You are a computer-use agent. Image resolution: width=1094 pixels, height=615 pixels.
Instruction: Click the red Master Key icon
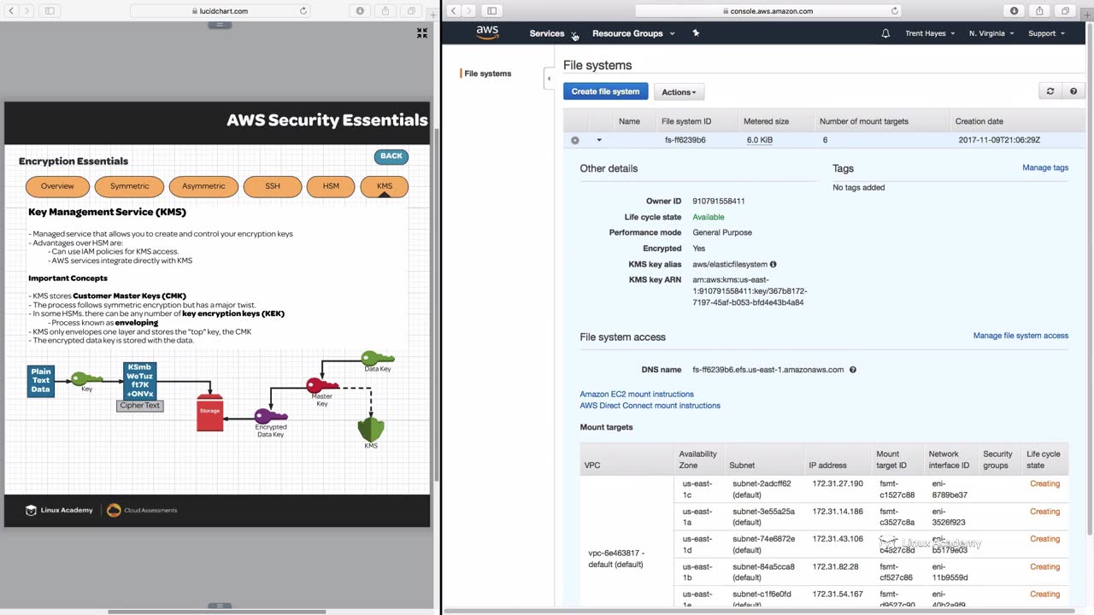(322, 385)
